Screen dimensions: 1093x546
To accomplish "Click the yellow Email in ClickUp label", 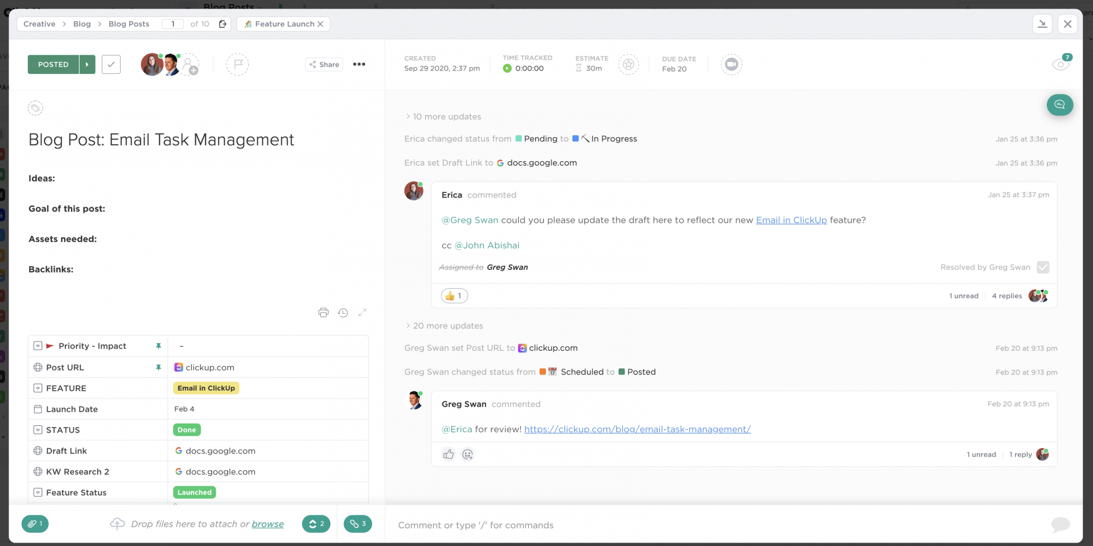I will pyautogui.click(x=206, y=388).
